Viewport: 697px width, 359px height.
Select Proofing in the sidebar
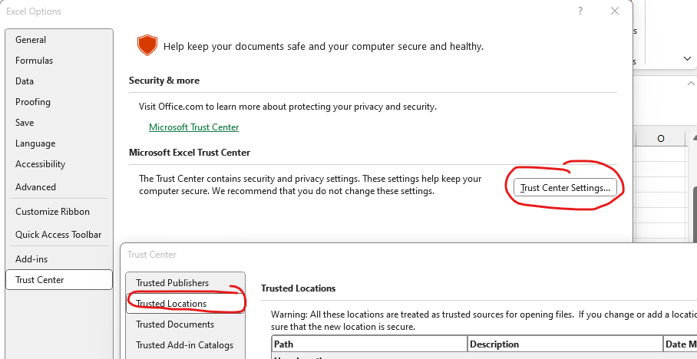[x=59, y=102]
